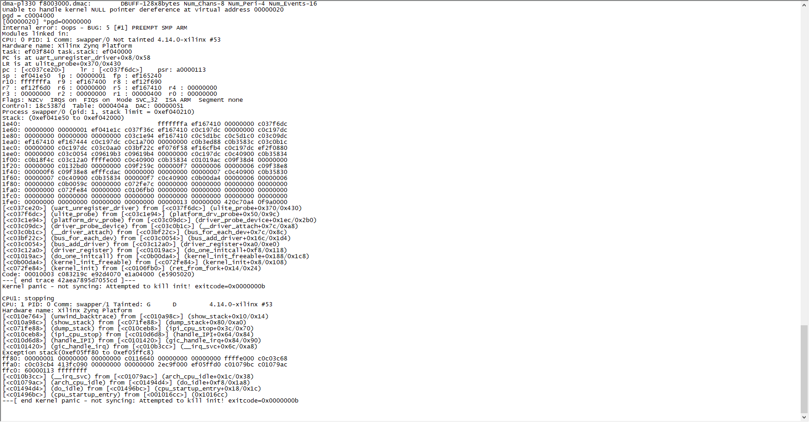Click the first 'Kernel panic - not syncing' line

(134, 286)
